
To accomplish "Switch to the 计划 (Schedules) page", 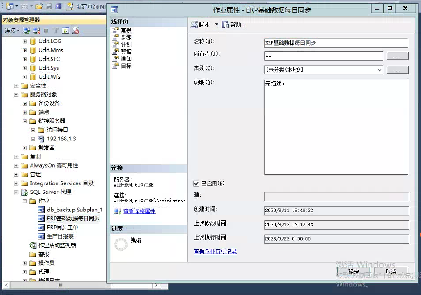I will (126, 45).
